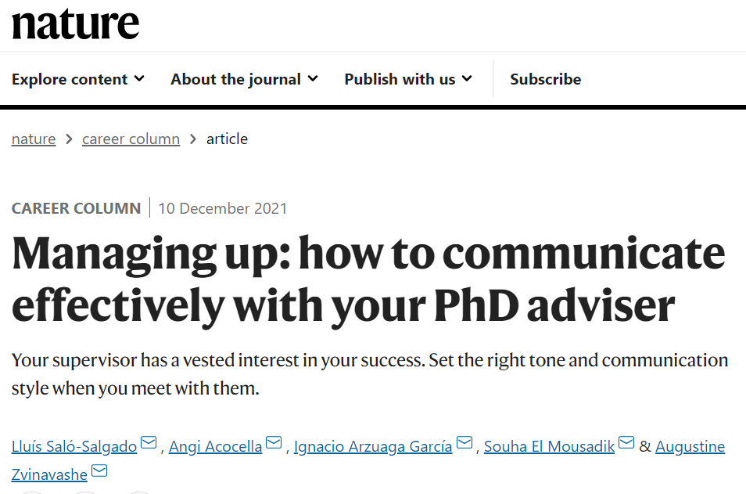Viewport: 746px width, 494px height.
Task: Open author Lluís Saló-Salgado's link
Action: (x=74, y=447)
